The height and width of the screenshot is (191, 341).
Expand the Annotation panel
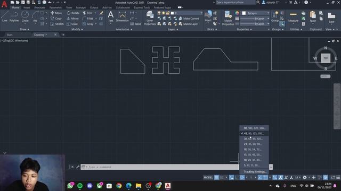pyautogui.click(x=124, y=29)
